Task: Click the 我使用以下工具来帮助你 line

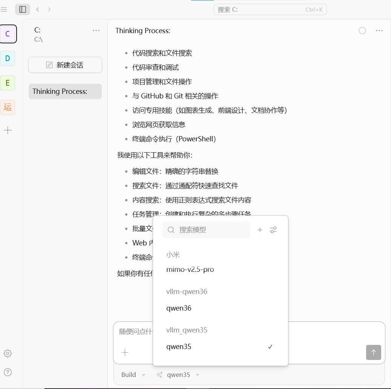Action: (x=155, y=155)
